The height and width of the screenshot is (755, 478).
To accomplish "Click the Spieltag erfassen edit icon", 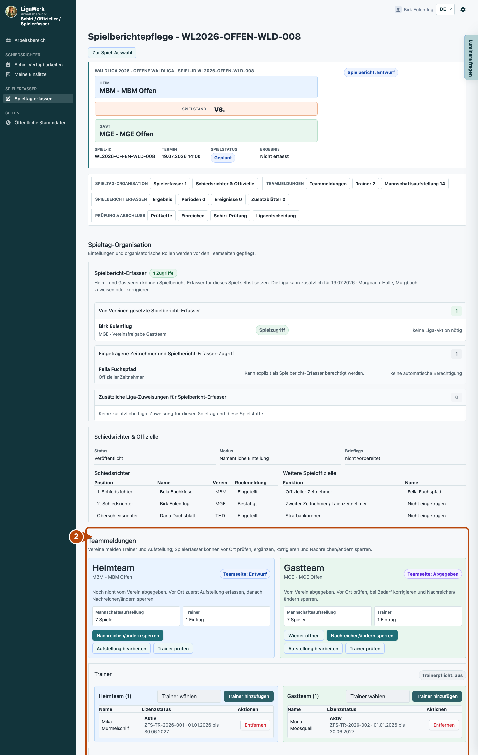I will (x=8, y=99).
